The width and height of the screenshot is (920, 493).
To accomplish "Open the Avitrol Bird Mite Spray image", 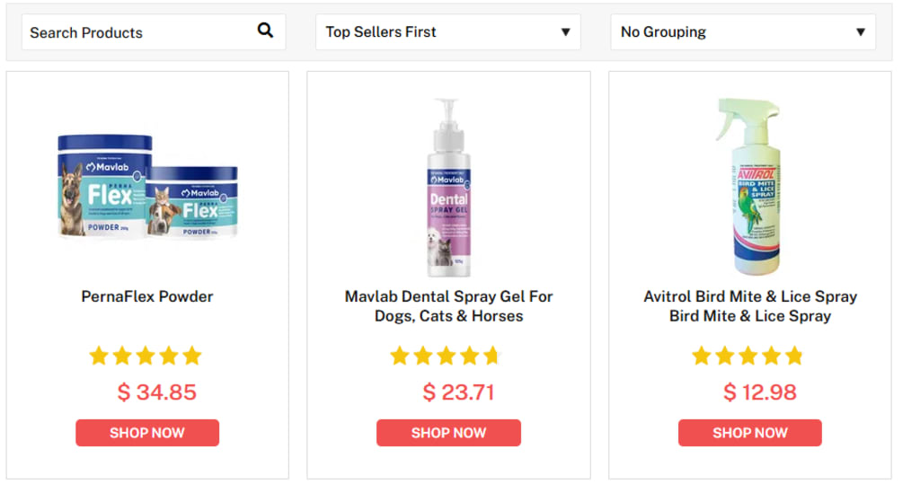I will point(749,187).
